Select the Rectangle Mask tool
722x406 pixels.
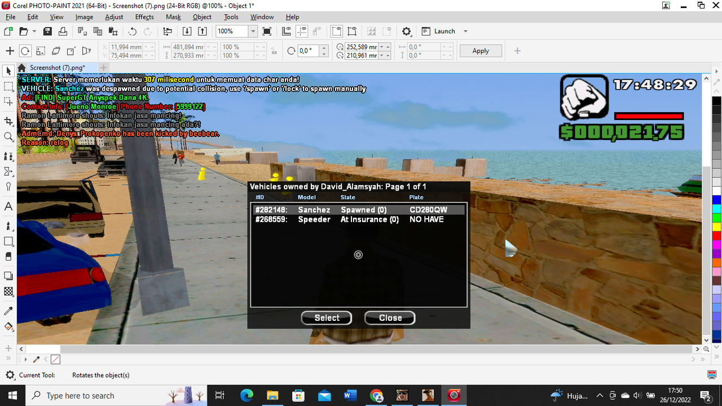[8, 87]
